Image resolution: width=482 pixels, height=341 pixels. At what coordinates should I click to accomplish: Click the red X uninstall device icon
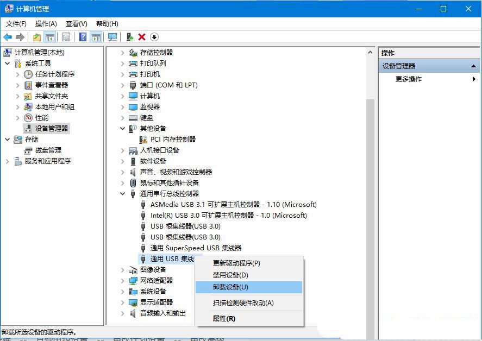coord(142,37)
